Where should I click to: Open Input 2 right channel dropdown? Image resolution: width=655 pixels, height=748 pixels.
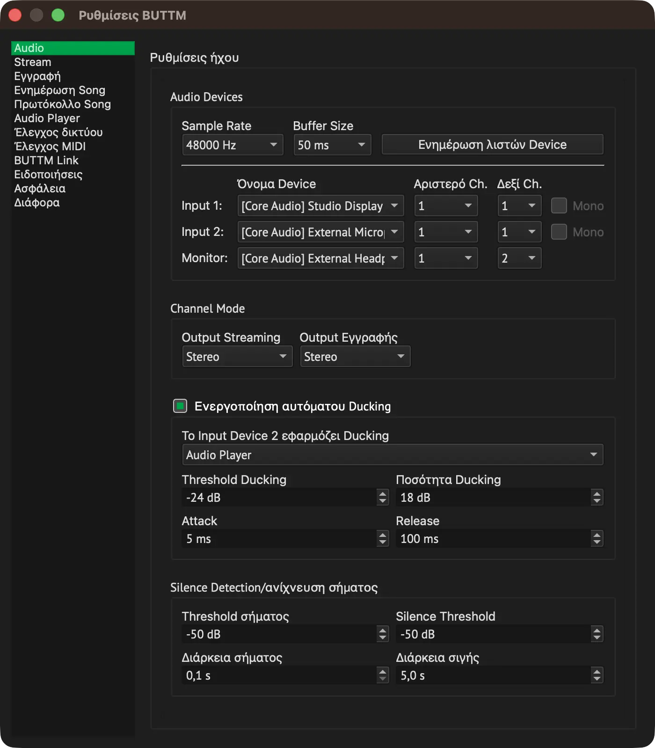(519, 232)
